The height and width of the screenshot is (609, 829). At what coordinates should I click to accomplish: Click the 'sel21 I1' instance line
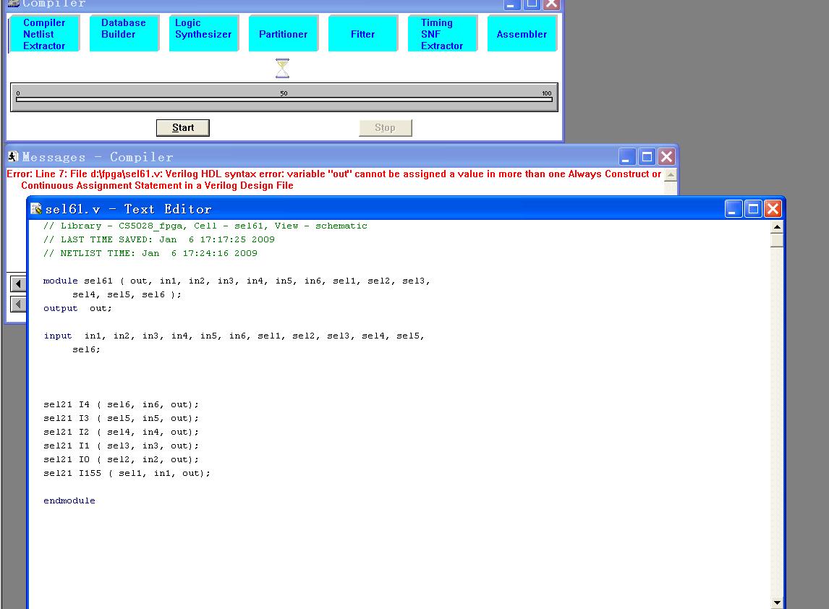(121, 446)
